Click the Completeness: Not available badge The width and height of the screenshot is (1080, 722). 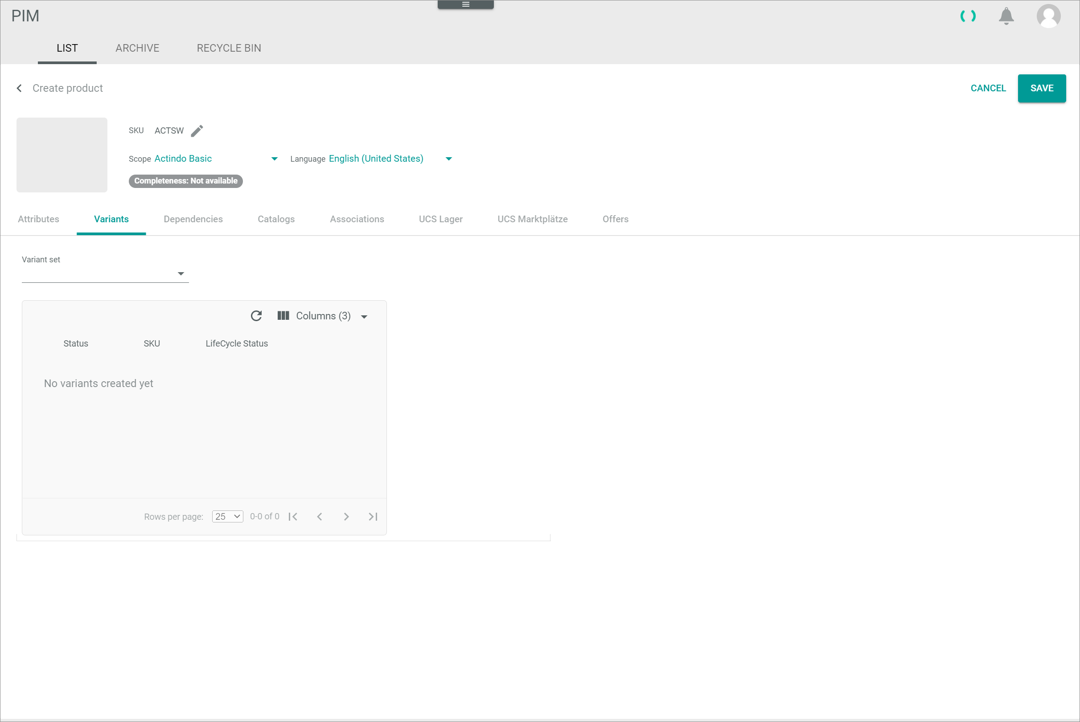[186, 181]
